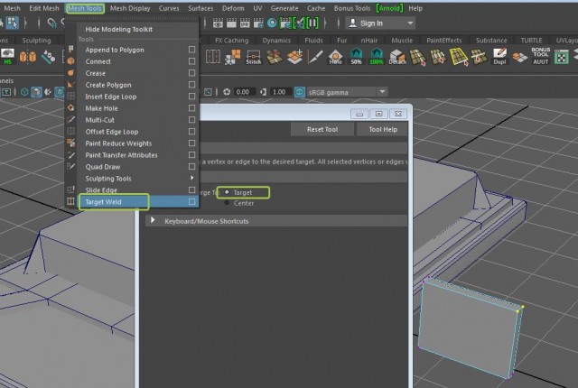Image resolution: width=578 pixels, height=388 pixels.
Task: Open the Target Weld option box
Action: coord(191,201)
